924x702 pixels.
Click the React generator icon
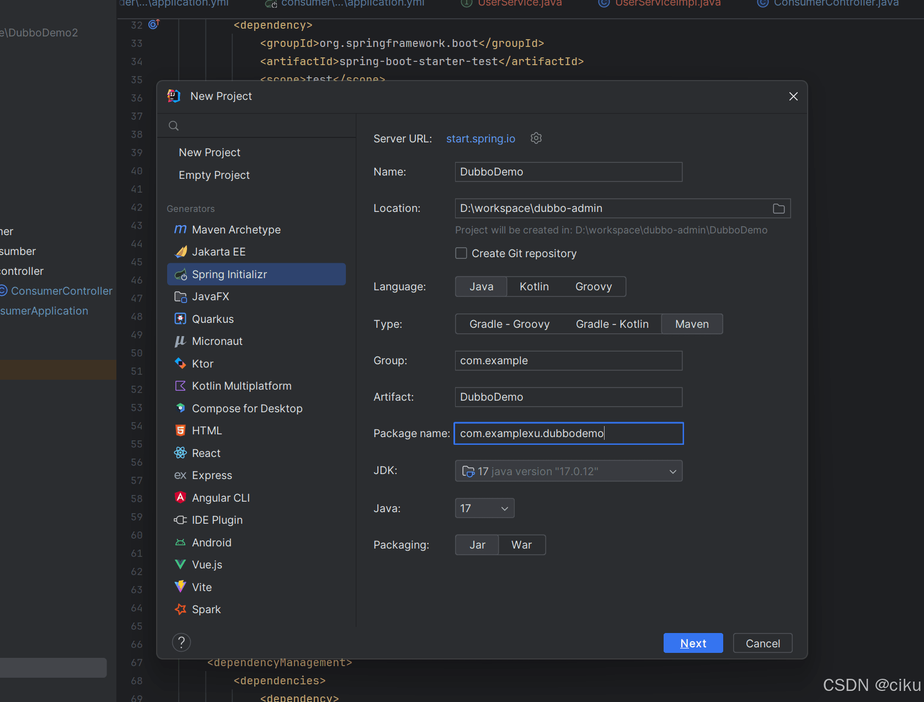click(180, 453)
